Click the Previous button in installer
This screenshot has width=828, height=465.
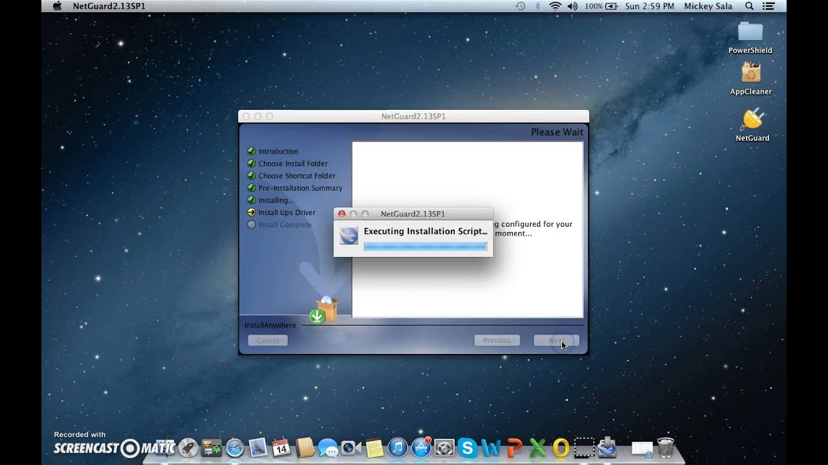(x=497, y=340)
